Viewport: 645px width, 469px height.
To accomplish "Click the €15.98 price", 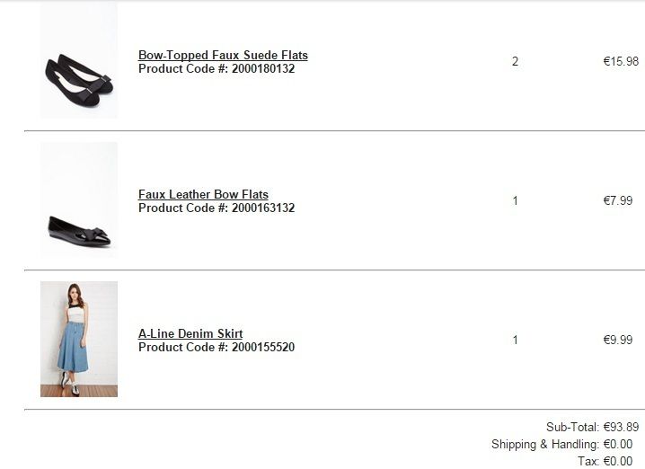I will (621, 62).
